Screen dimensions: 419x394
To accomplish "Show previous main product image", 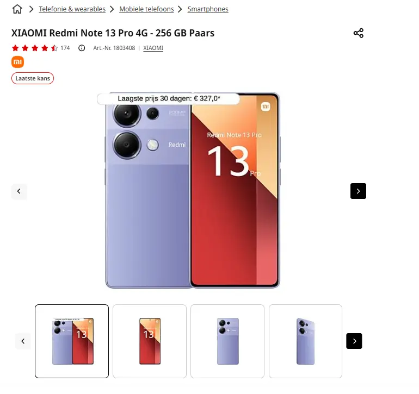I will click(19, 191).
